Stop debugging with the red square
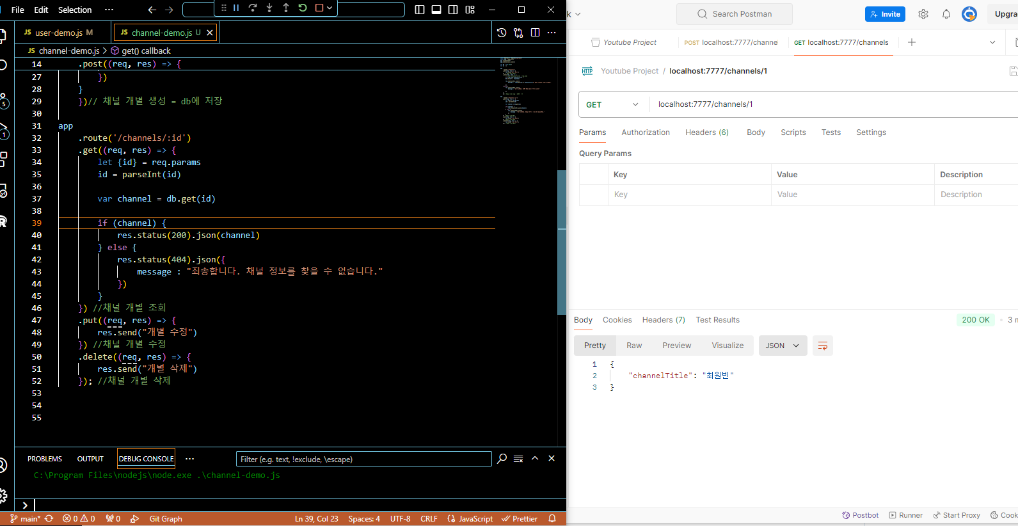This screenshot has height=526, width=1018. (319, 8)
